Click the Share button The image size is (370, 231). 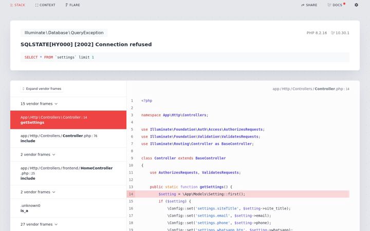pos(309,5)
